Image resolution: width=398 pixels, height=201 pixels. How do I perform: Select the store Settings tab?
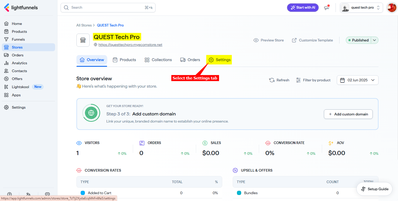click(220, 60)
